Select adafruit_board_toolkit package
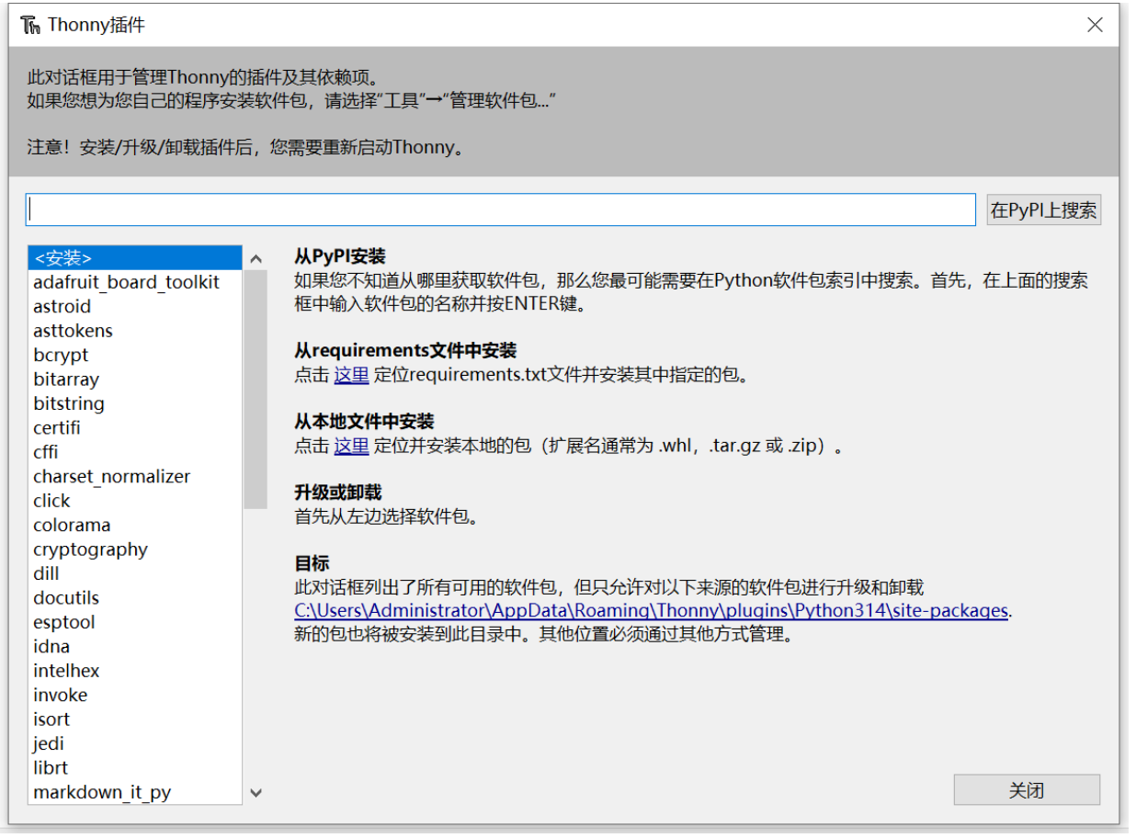Screen dimensions: 1136x838 (126, 282)
